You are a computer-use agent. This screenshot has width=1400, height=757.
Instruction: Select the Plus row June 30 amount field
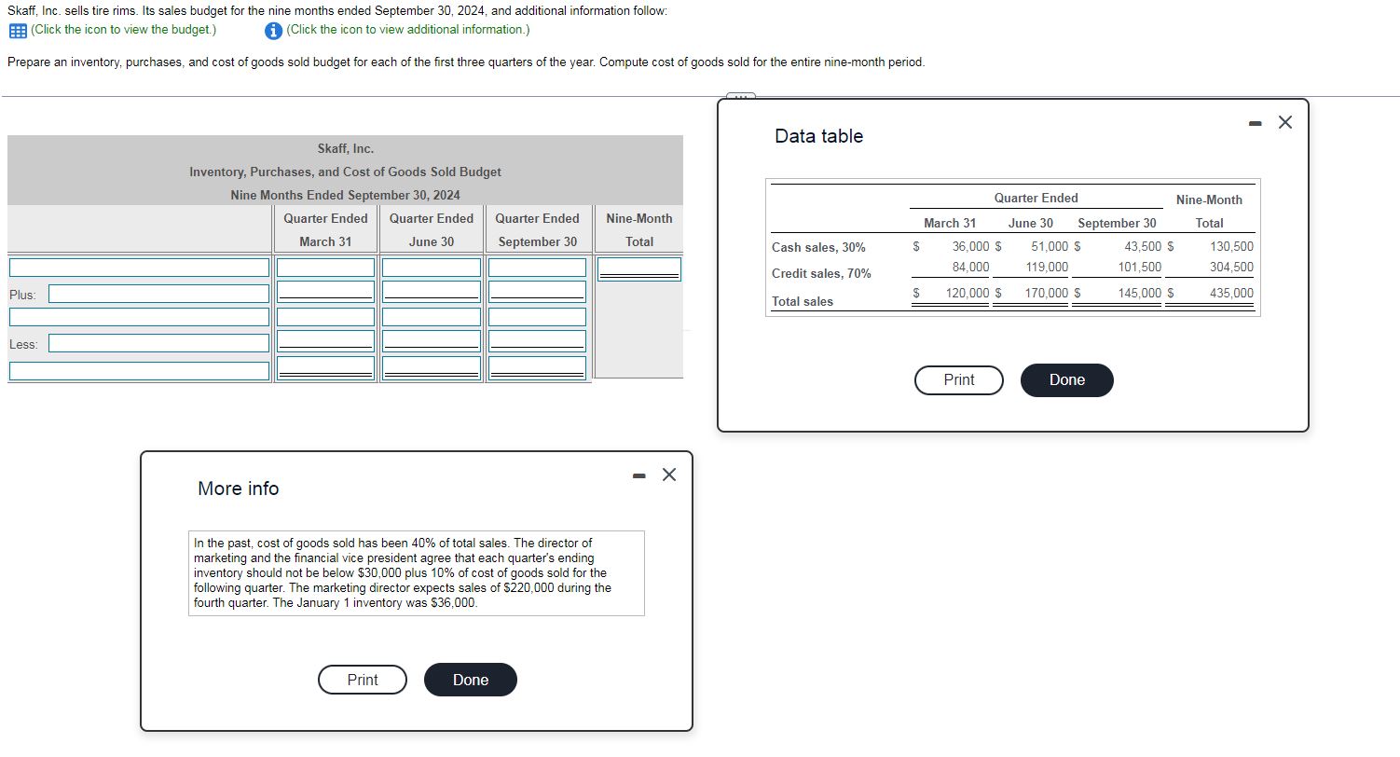pyautogui.click(x=432, y=291)
